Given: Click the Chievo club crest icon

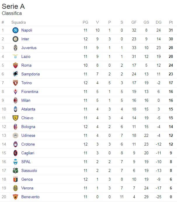Looking at the screenshot, I should pyautogui.click(x=15, y=118).
